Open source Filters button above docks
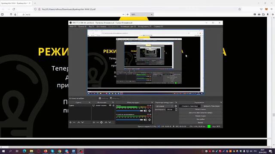This screenshot has height=154, width=275. 115,98
